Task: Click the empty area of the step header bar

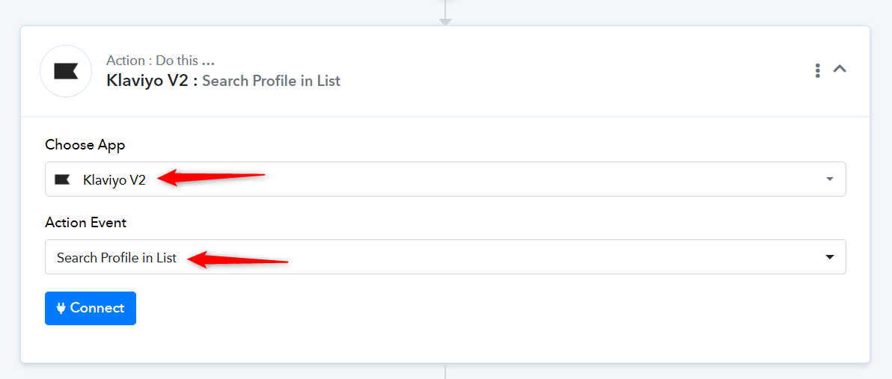Action: (x=569, y=71)
